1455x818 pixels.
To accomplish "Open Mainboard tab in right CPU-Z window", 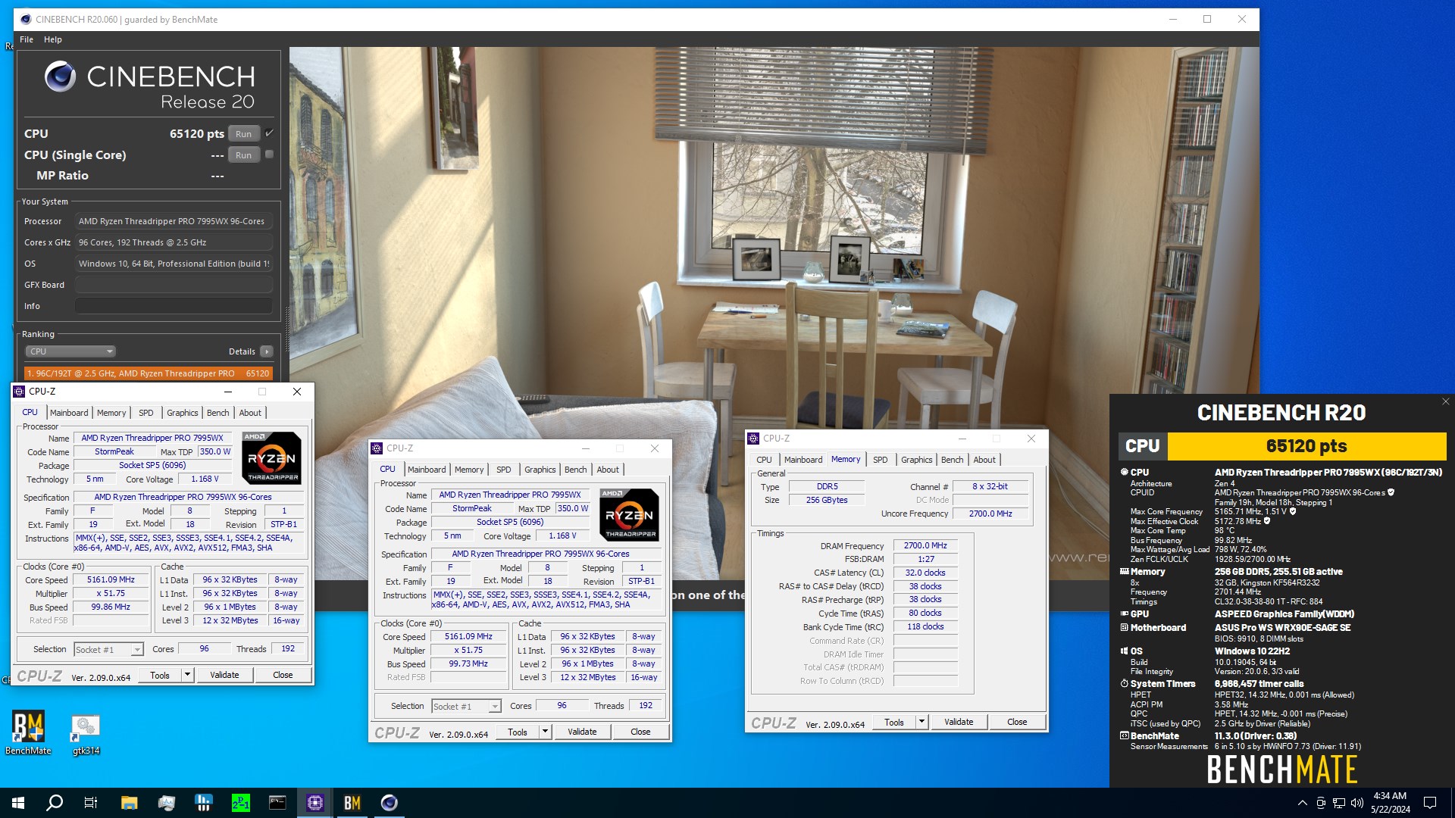I will point(803,460).
